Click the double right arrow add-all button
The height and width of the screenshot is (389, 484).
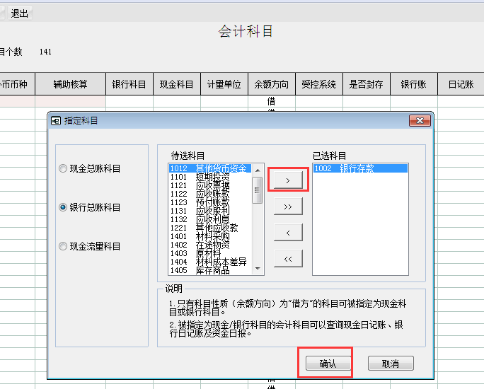pos(287,206)
